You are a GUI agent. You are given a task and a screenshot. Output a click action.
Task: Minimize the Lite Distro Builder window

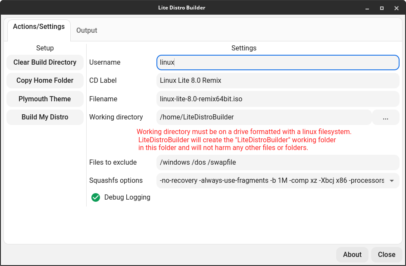[367, 8]
